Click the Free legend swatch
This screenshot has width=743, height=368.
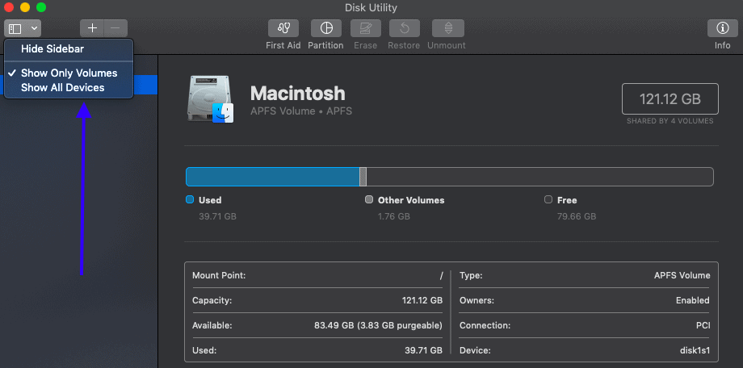(548, 199)
